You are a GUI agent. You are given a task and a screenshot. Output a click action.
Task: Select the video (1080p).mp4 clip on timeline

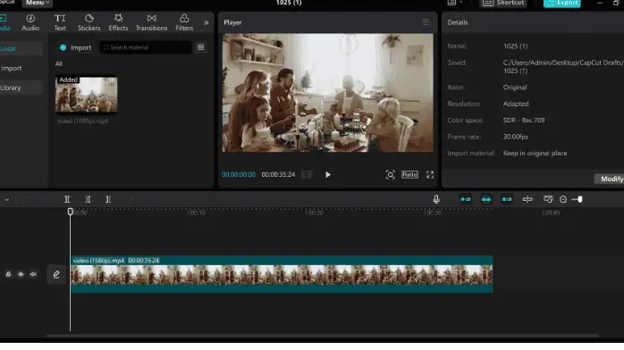282,274
